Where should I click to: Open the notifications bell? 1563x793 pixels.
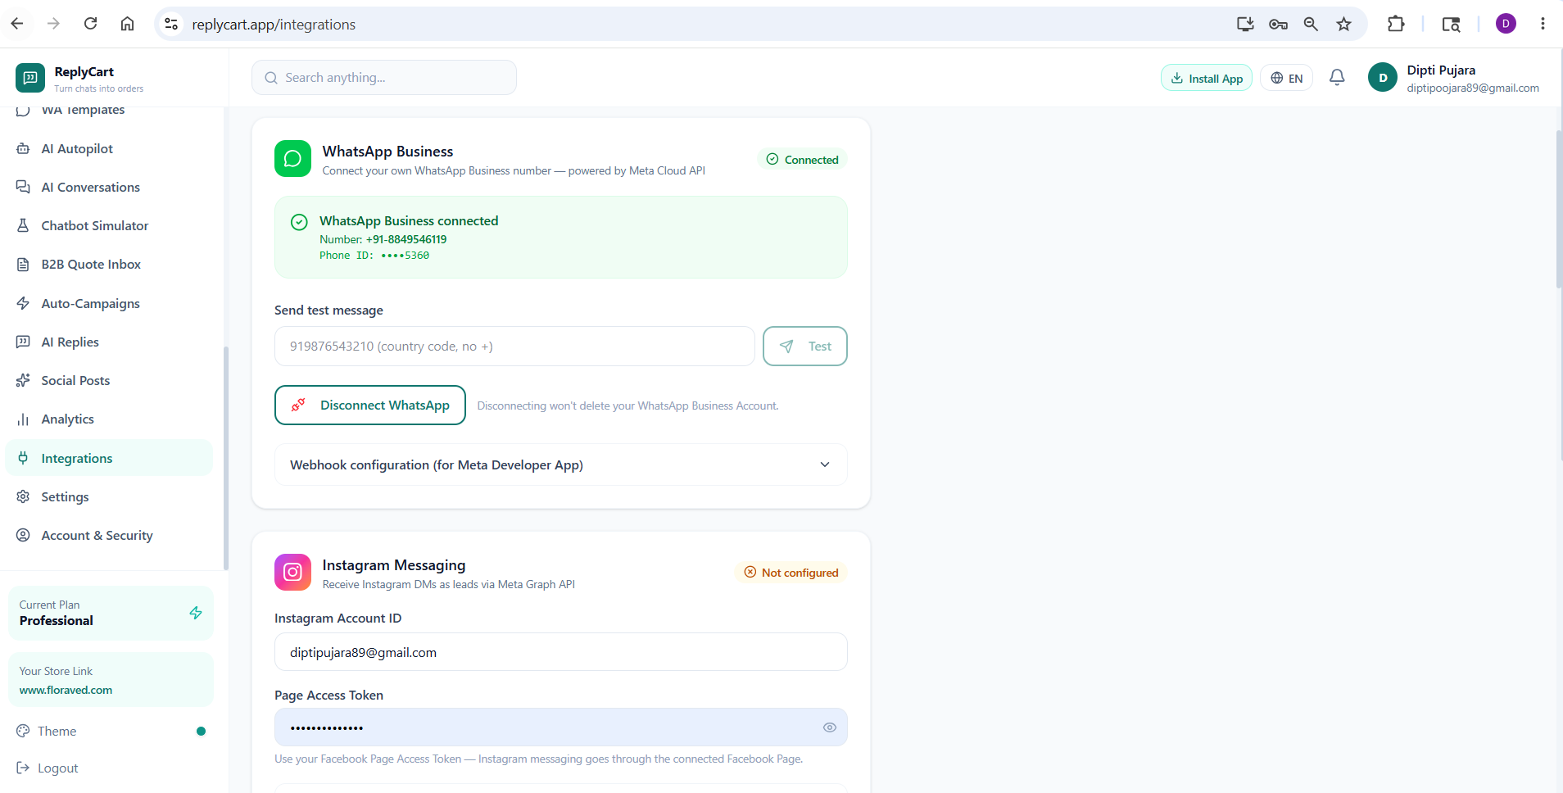[x=1337, y=77]
